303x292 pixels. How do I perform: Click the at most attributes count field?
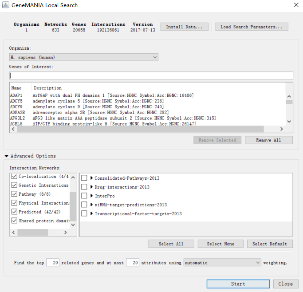click(133, 263)
